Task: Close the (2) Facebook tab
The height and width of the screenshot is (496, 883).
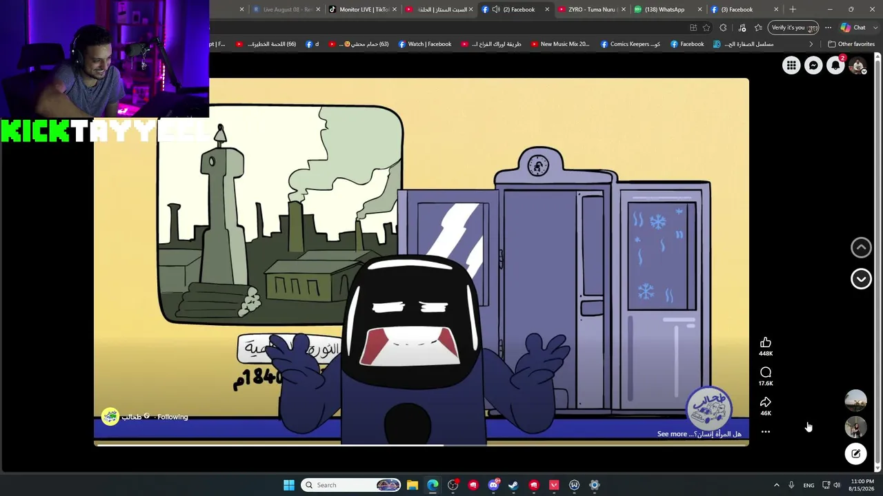Action: (x=547, y=10)
